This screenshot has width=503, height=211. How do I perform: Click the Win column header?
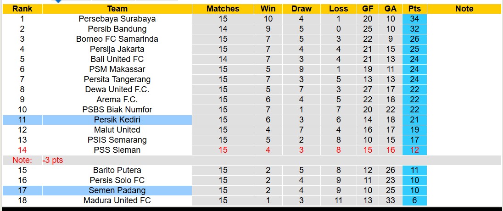268,9
